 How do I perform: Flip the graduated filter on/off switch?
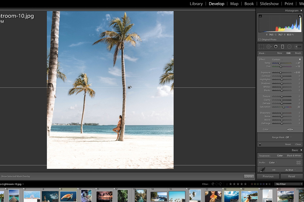tap(260, 144)
